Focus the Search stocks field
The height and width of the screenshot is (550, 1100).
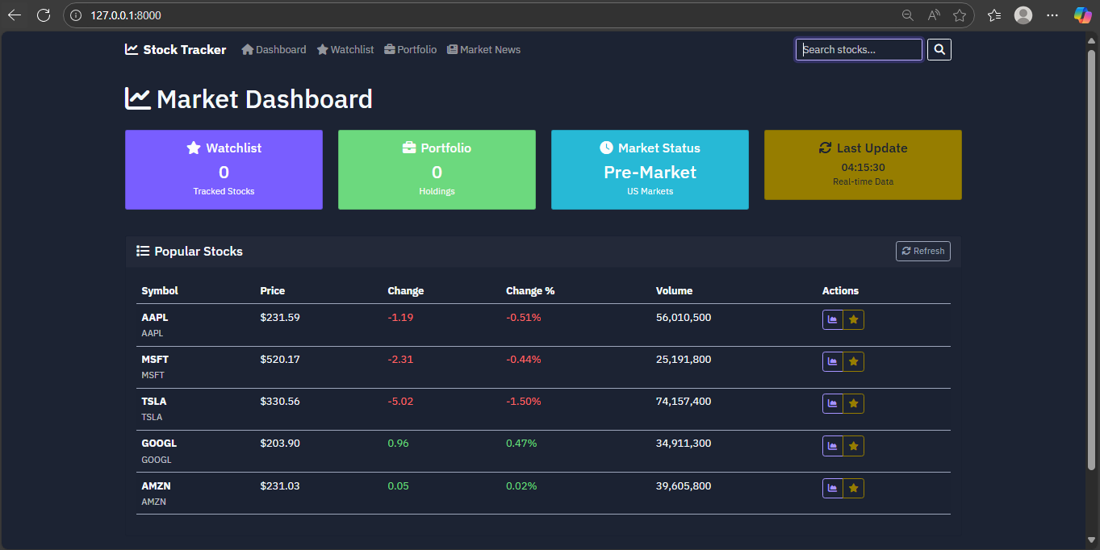pos(859,50)
